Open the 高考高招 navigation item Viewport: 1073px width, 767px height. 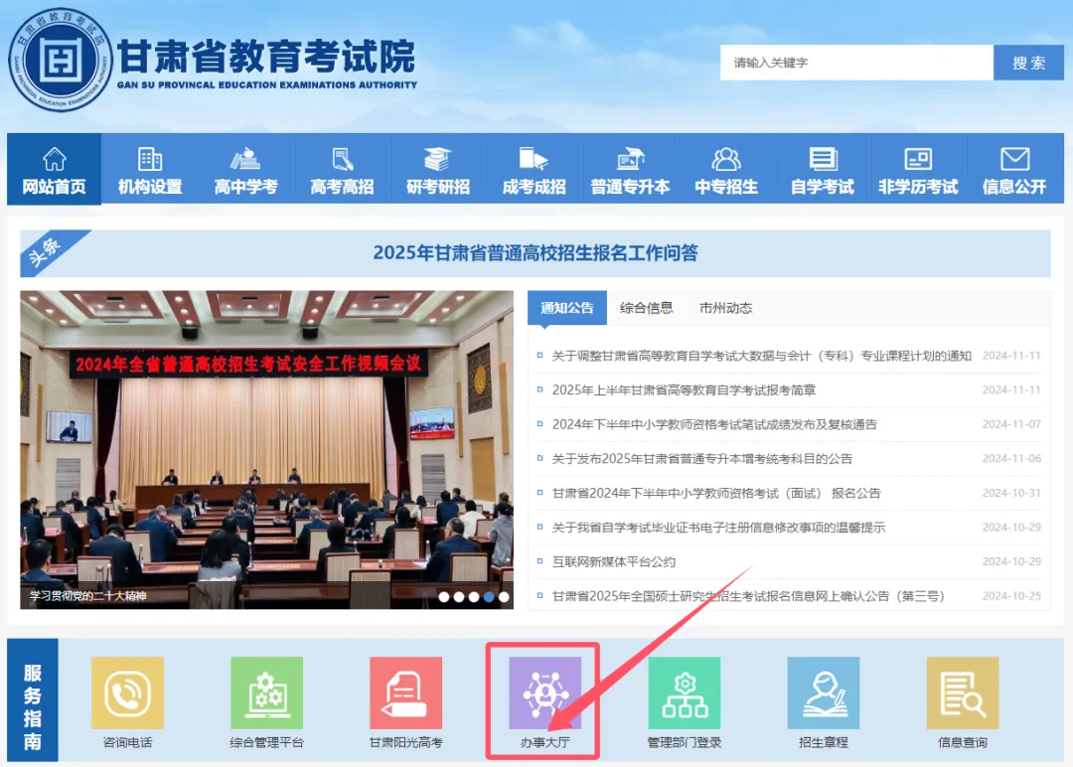tap(342, 170)
